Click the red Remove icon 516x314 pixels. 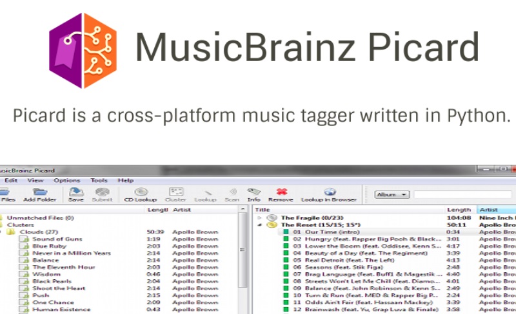[281, 192]
